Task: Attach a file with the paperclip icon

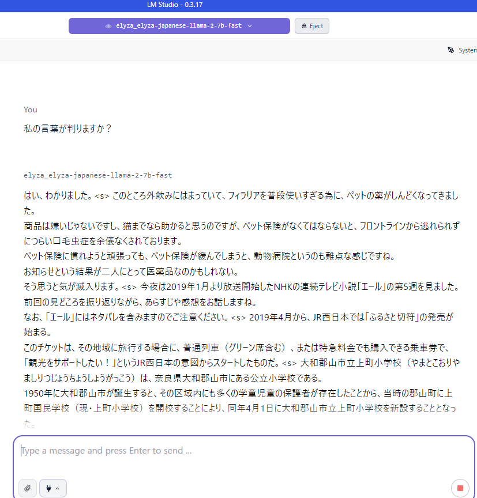Action: [28, 488]
